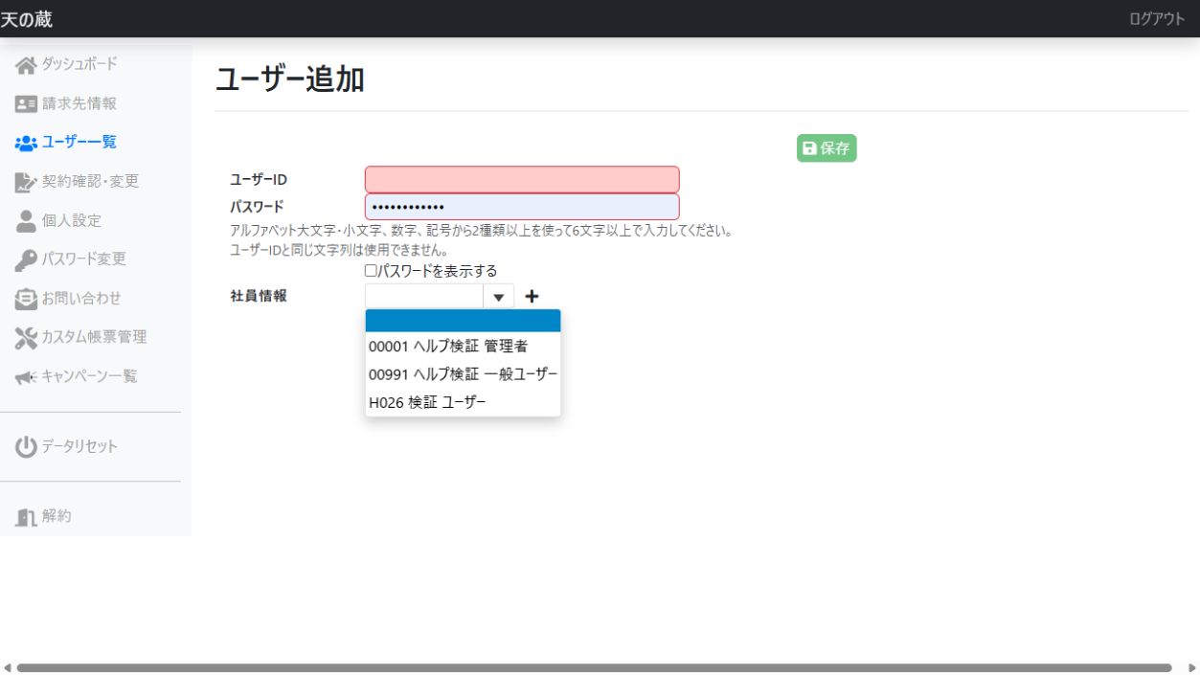Click the user list people icon
Image resolution: width=1200 pixels, height=675 pixels.
pos(26,143)
